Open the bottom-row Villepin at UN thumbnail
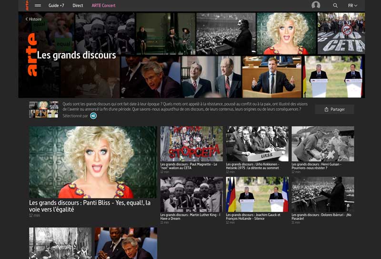 (x=126, y=243)
